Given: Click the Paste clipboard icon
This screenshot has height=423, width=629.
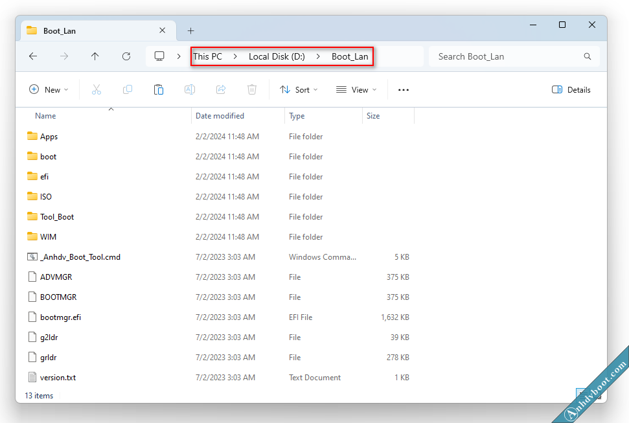Looking at the screenshot, I should [x=159, y=90].
